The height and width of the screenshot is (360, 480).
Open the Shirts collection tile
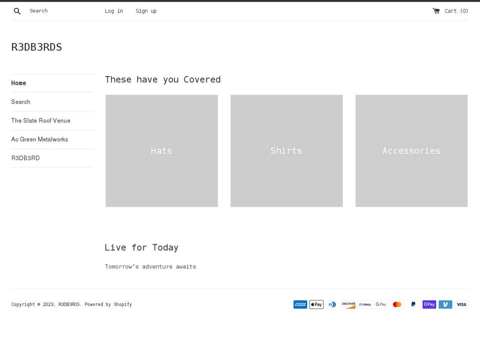tap(286, 151)
